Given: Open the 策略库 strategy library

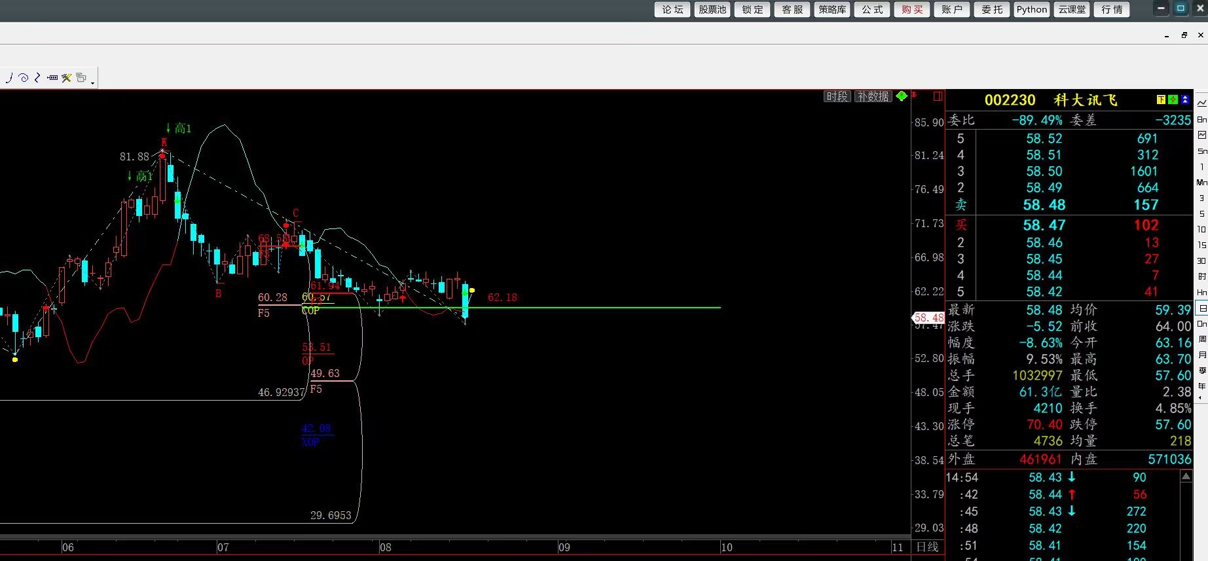Looking at the screenshot, I should [832, 9].
